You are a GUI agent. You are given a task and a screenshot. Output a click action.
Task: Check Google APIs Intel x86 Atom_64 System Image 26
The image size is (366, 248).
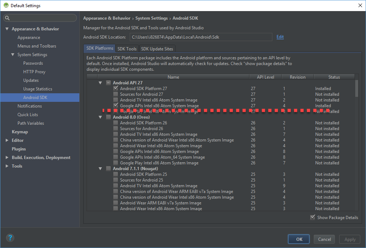pos(115,157)
